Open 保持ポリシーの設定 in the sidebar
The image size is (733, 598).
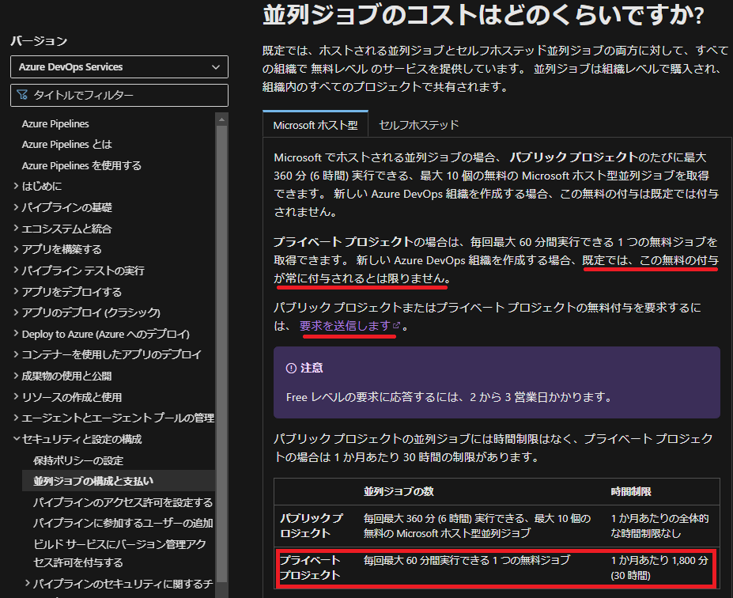point(78,460)
